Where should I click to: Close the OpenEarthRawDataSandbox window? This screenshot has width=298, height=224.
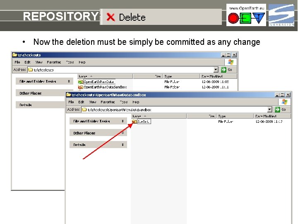(288, 95)
